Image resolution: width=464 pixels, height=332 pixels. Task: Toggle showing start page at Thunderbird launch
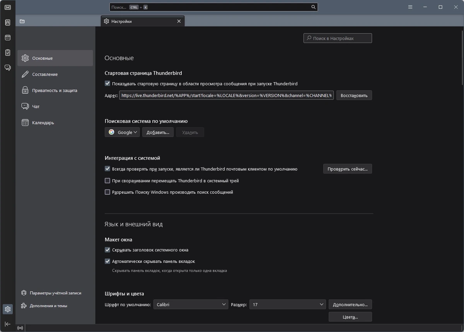pyautogui.click(x=107, y=83)
